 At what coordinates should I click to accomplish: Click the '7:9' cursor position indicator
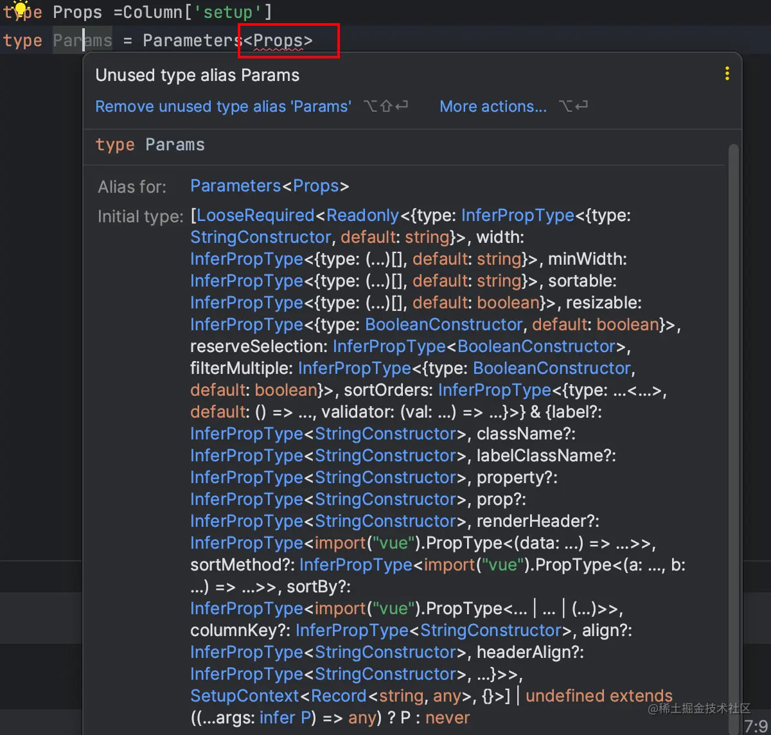click(756, 726)
